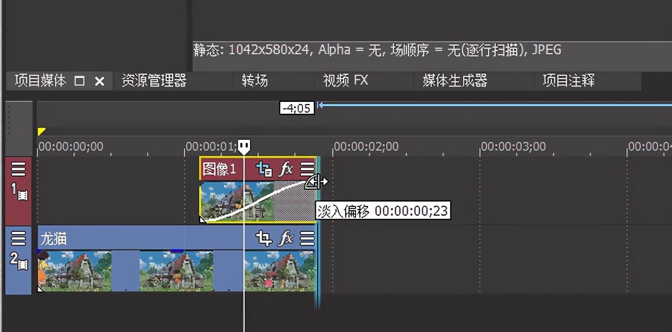This screenshot has height=332, width=672.
Task: Open the 项目注释 tab
Action: point(568,81)
